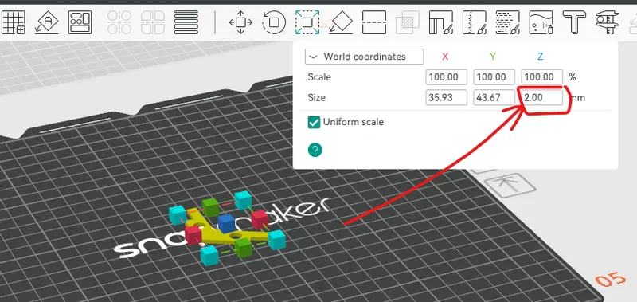Click the Size Z field showing 2.00
Viewport: 637px width, 302px height.
(542, 98)
